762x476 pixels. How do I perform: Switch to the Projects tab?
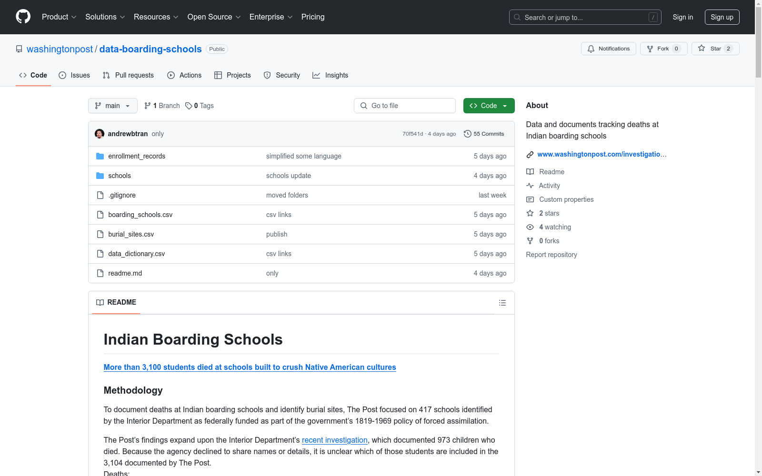(x=232, y=75)
